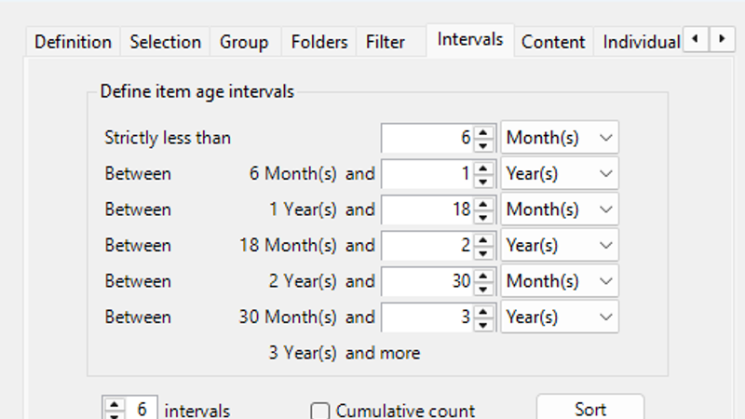The width and height of the screenshot is (745, 419).
Task: Open unit dropdown in 18 Month(s) row
Action: coord(560,245)
